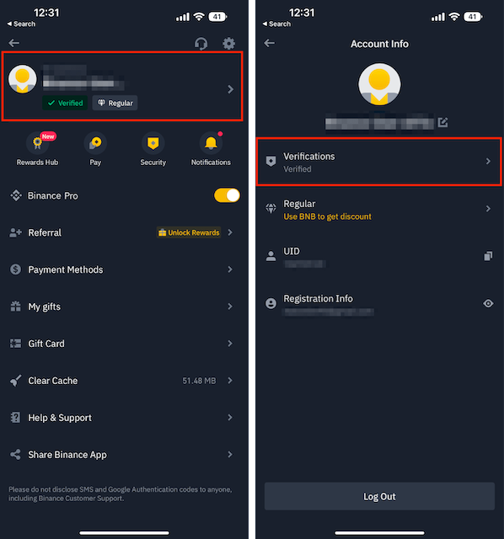Go back from Account Info screen
Screen dimensions: 504x539
click(270, 43)
